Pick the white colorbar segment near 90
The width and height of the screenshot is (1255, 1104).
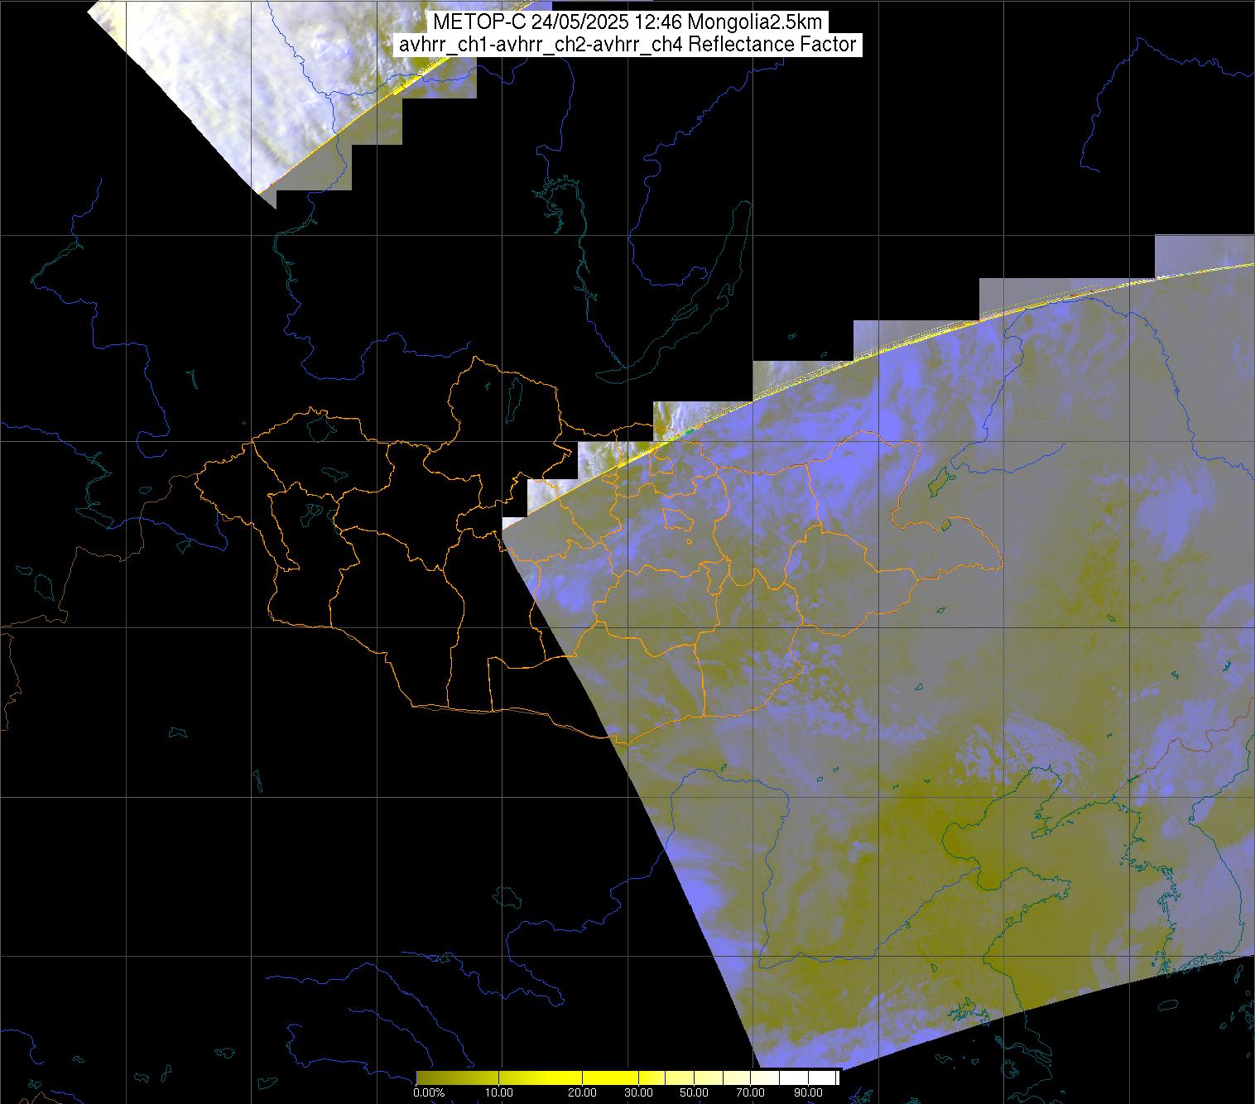pyautogui.click(x=807, y=1077)
